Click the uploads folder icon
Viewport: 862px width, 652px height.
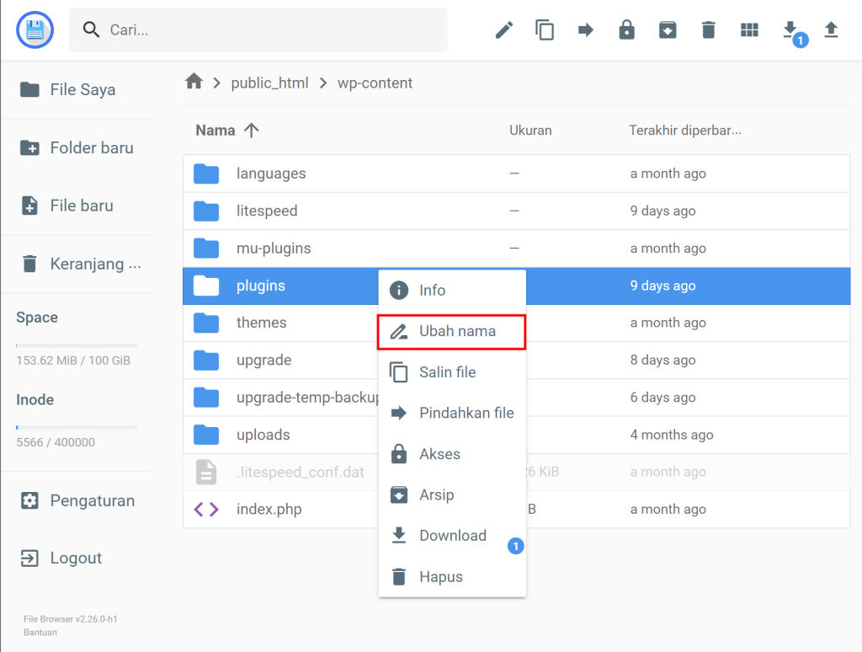(206, 435)
